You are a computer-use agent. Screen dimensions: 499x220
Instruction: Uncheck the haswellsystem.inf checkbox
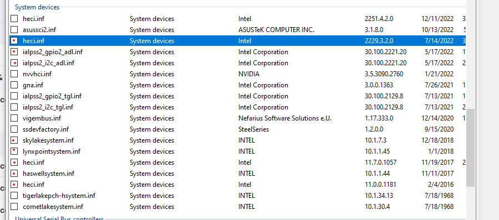pos(14,174)
